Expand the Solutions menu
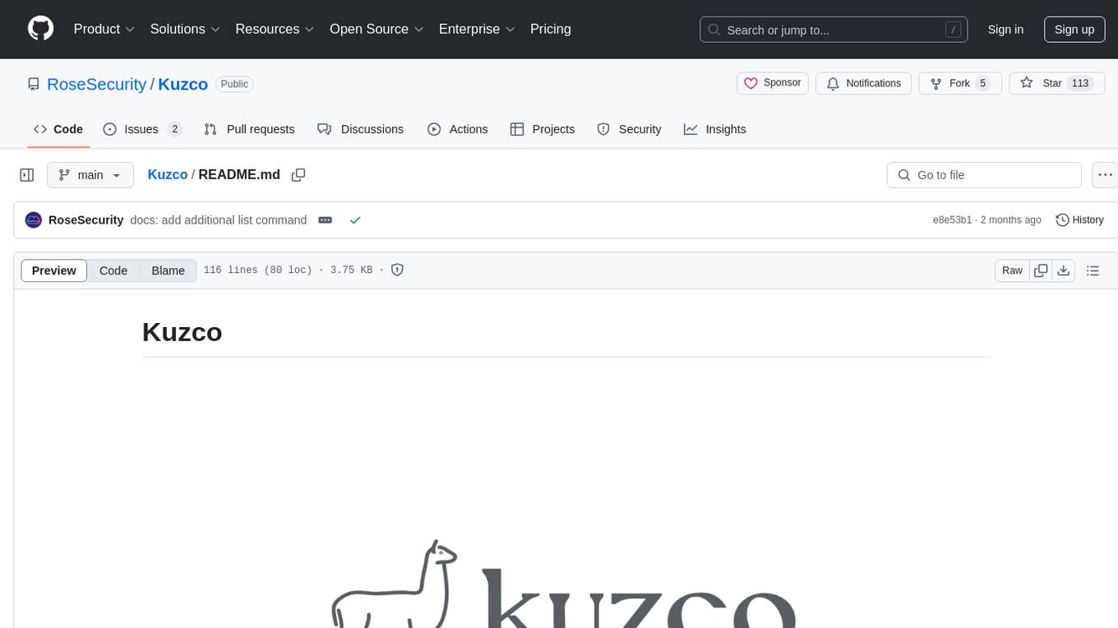The height and width of the screenshot is (628, 1118). pos(185,29)
